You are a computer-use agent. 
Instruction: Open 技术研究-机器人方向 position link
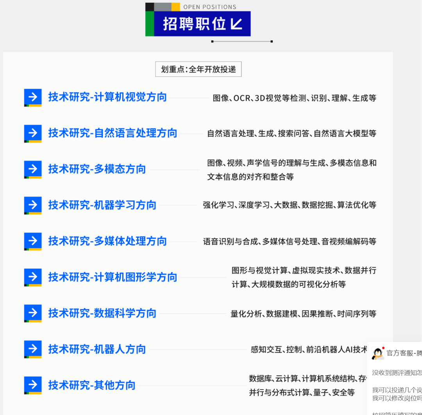click(97, 349)
